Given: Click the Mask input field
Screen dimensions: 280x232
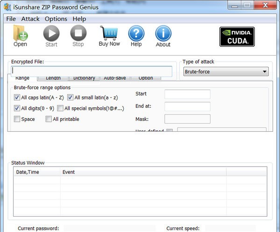Looking at the screenshot, I should [x=187, y=119].
